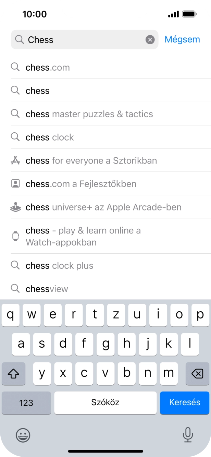Cancel the search with Mégsem

coord(182,39)
